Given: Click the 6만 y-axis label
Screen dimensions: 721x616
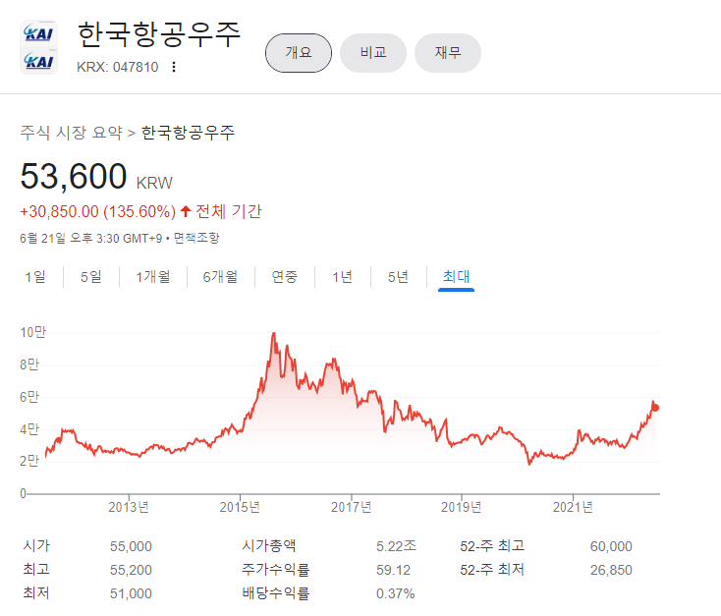Looking at the screenshot, I should pyautogui.click(x=29, y=397).
